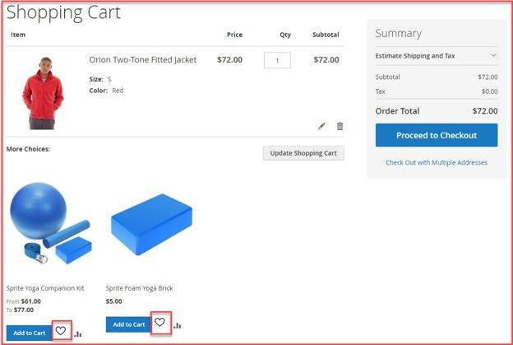Click the chevron beside Estimate Shipping and Tax

493,56
